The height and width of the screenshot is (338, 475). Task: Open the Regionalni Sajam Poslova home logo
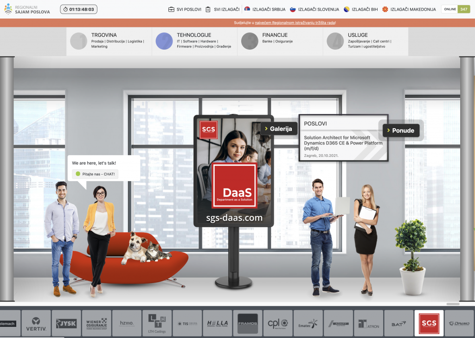(x=27, y=9)
